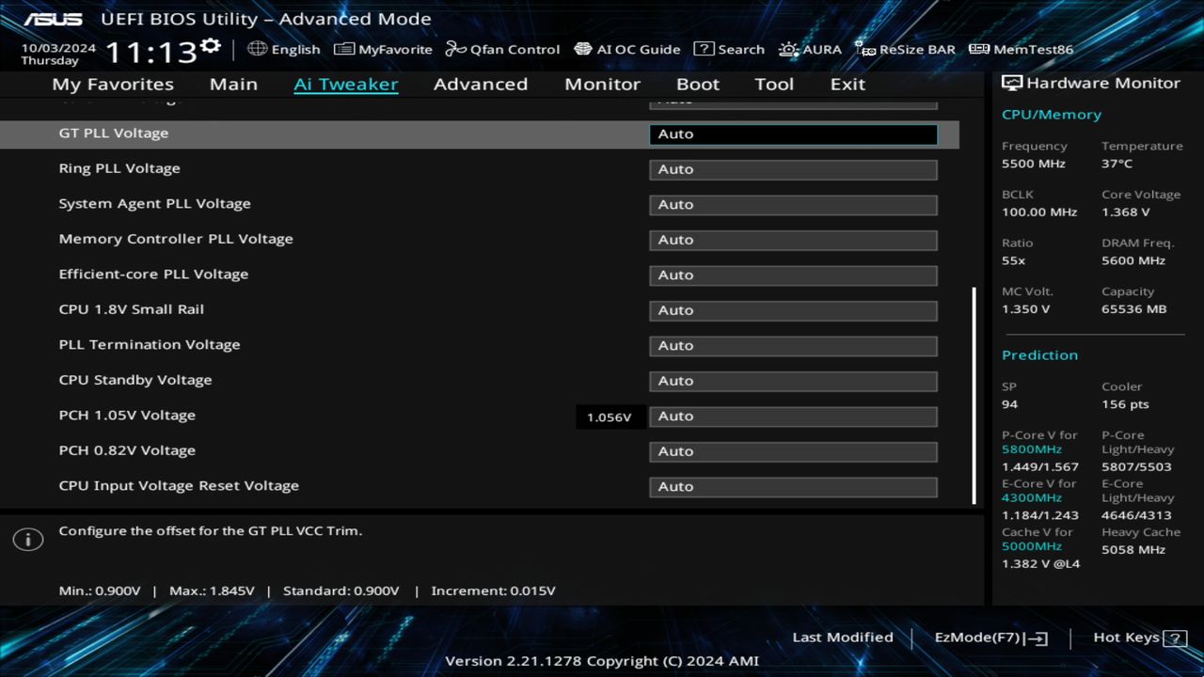Image resolution: width=1204 pixels, height=677 pixels.
Task: Activate the AURA lighting control
Action: pos(810,49)
